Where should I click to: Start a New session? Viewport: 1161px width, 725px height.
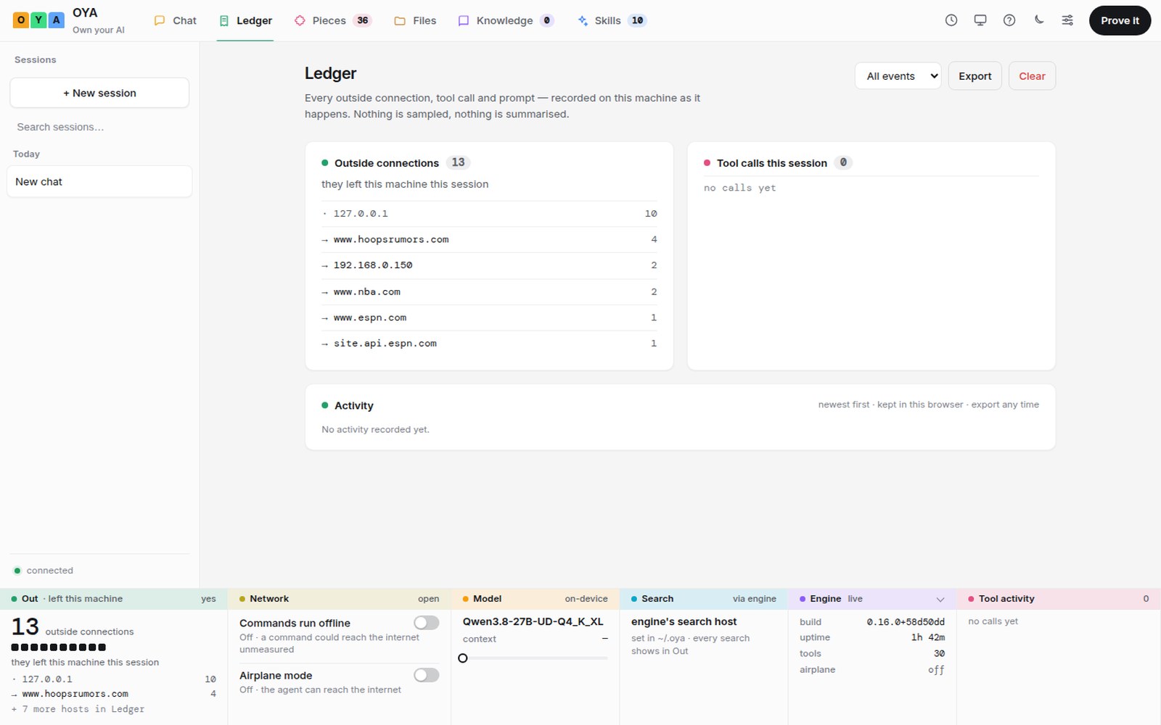coord(99,93)
